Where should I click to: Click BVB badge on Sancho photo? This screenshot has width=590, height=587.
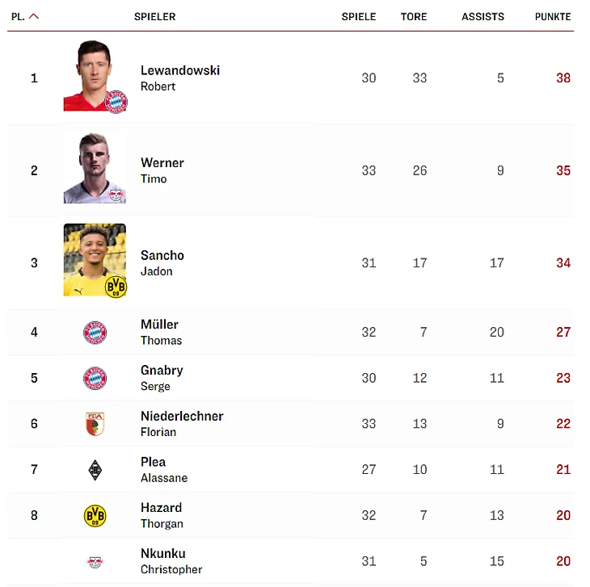(x=116, y=286)
